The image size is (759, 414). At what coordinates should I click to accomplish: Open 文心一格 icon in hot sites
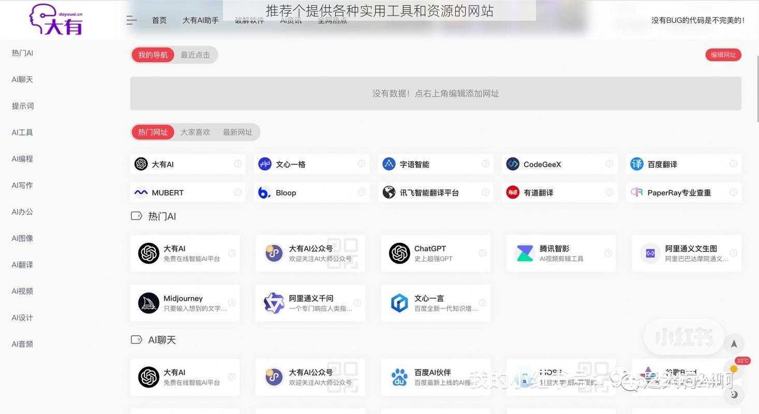[265, 164]
